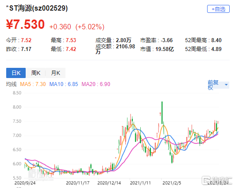Image resolution: width=235 pixels, height=188 pixels.
Task: Click the 均线 label
Action: pos(11,84)
